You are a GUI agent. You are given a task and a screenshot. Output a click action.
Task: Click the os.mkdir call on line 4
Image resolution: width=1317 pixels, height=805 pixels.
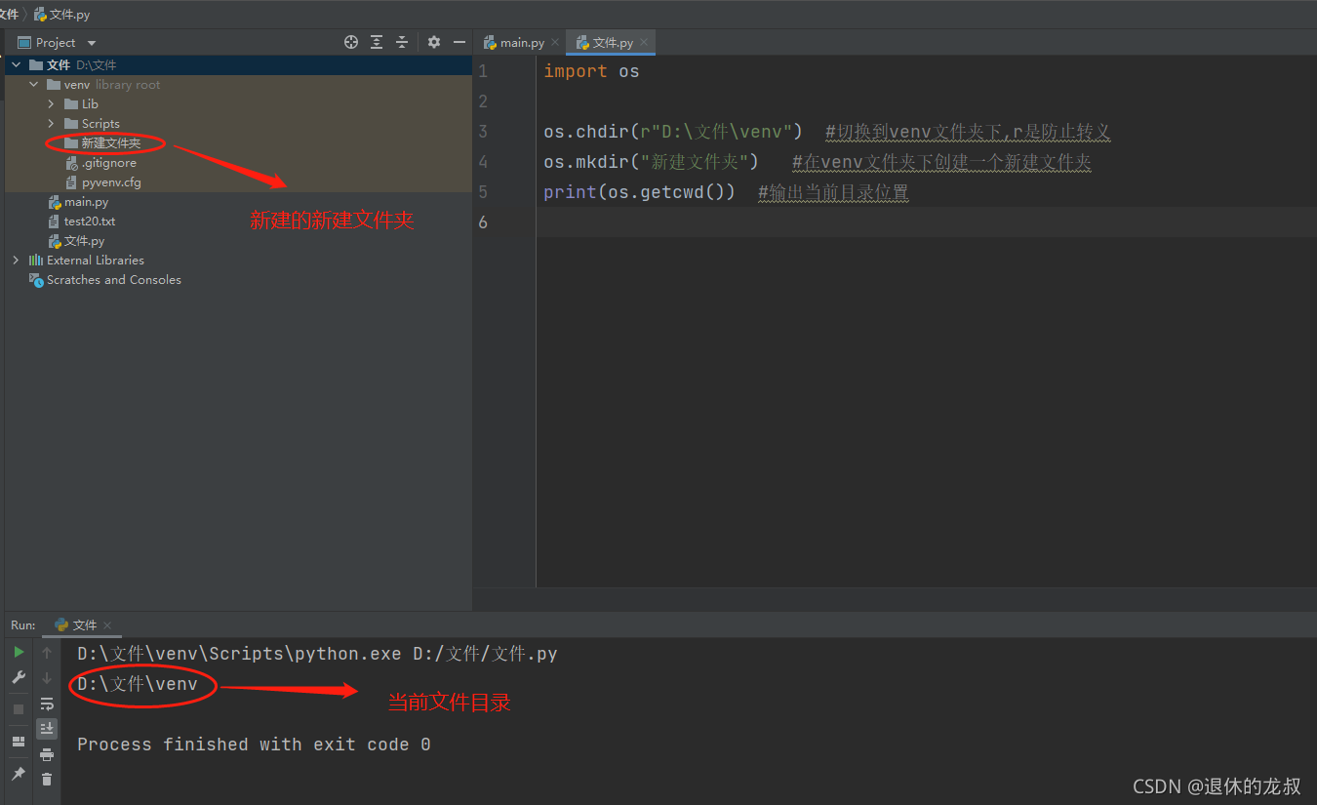click(651, 162)
